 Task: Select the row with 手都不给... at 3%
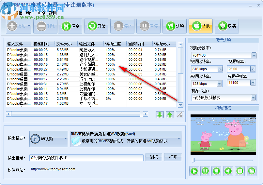point(91,99)
